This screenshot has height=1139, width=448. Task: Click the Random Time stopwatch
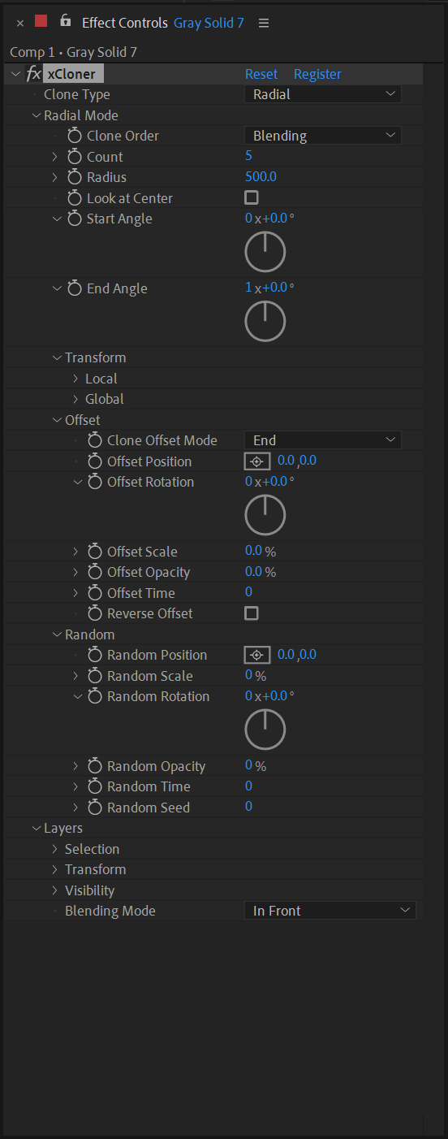[95, 786]
